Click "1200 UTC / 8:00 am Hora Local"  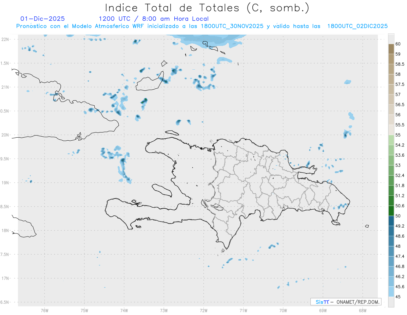pos(154,19)
